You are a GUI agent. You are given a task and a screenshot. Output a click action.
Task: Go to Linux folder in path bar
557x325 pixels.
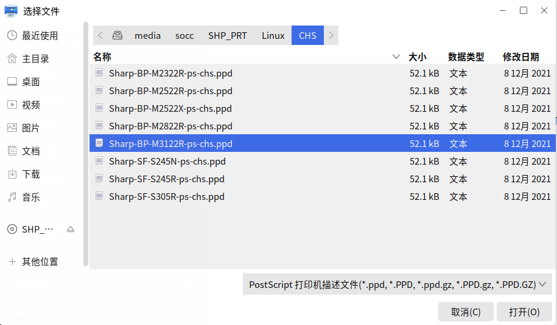[273, 35]
